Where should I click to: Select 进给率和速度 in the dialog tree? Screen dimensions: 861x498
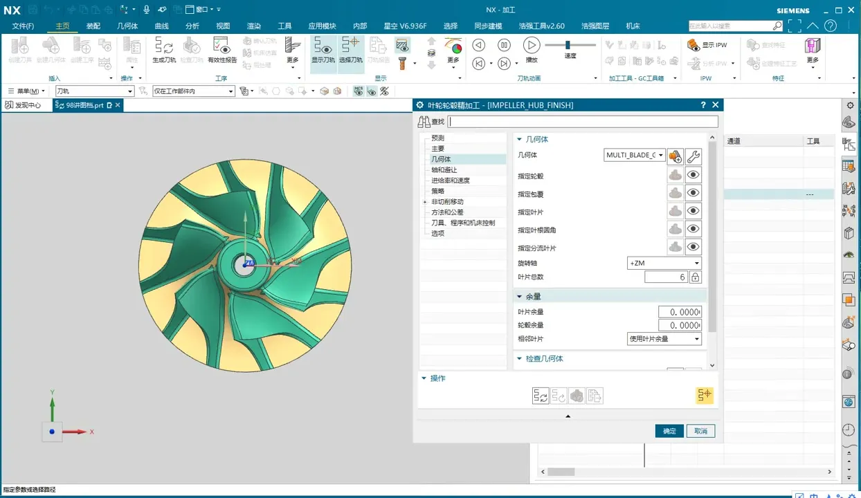(450, 181)
